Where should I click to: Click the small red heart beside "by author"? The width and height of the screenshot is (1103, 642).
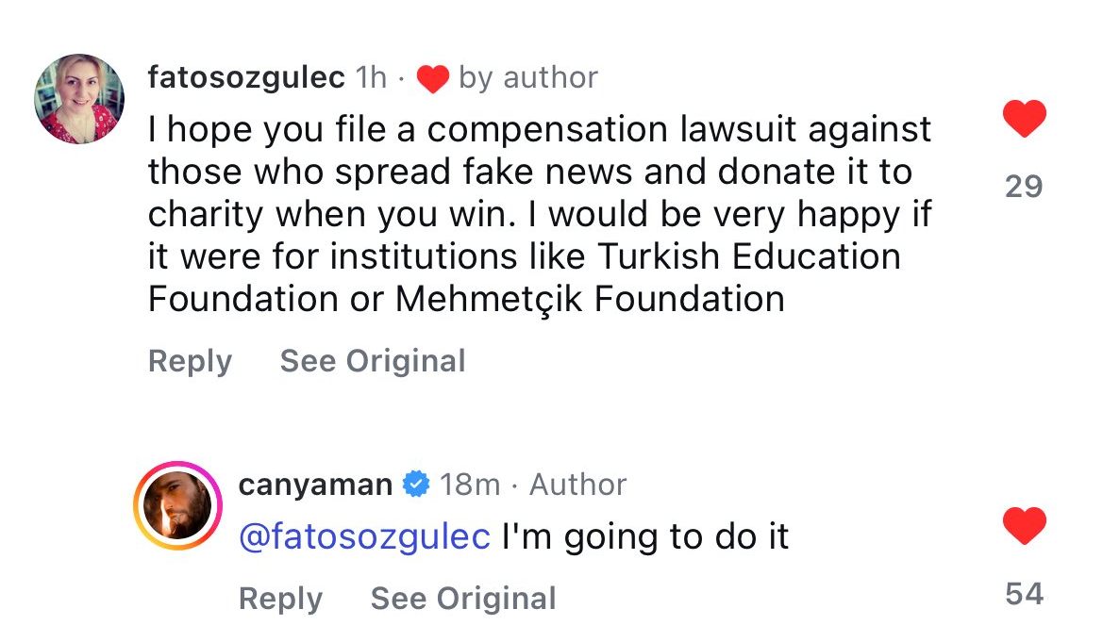(x=432, y=79)
